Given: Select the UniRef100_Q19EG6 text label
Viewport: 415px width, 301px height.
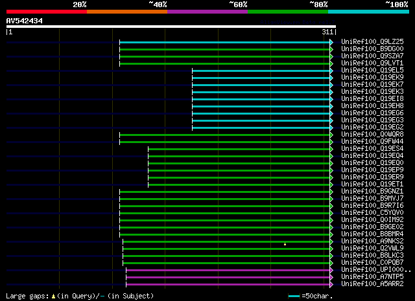Looking at the screenshot, I should coord(372,113).
